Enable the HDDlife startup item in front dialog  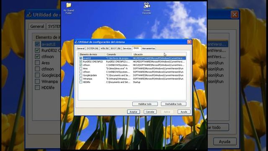point(81,82)
